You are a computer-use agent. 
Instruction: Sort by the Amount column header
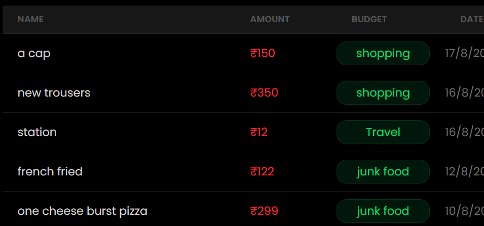(270, 19)
